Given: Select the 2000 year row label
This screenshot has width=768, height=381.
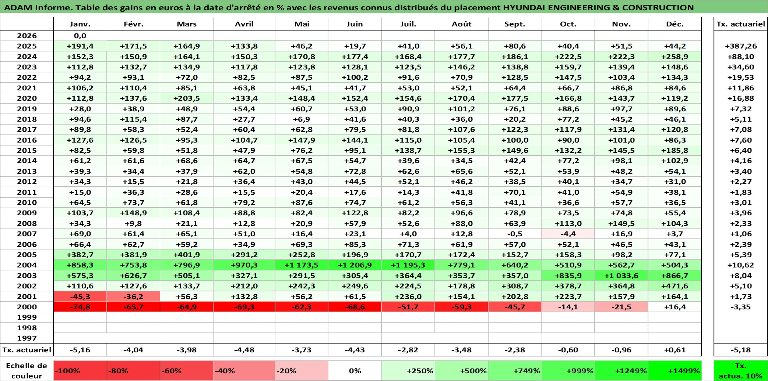Looking at the screenshot, I should click(27, 307).
